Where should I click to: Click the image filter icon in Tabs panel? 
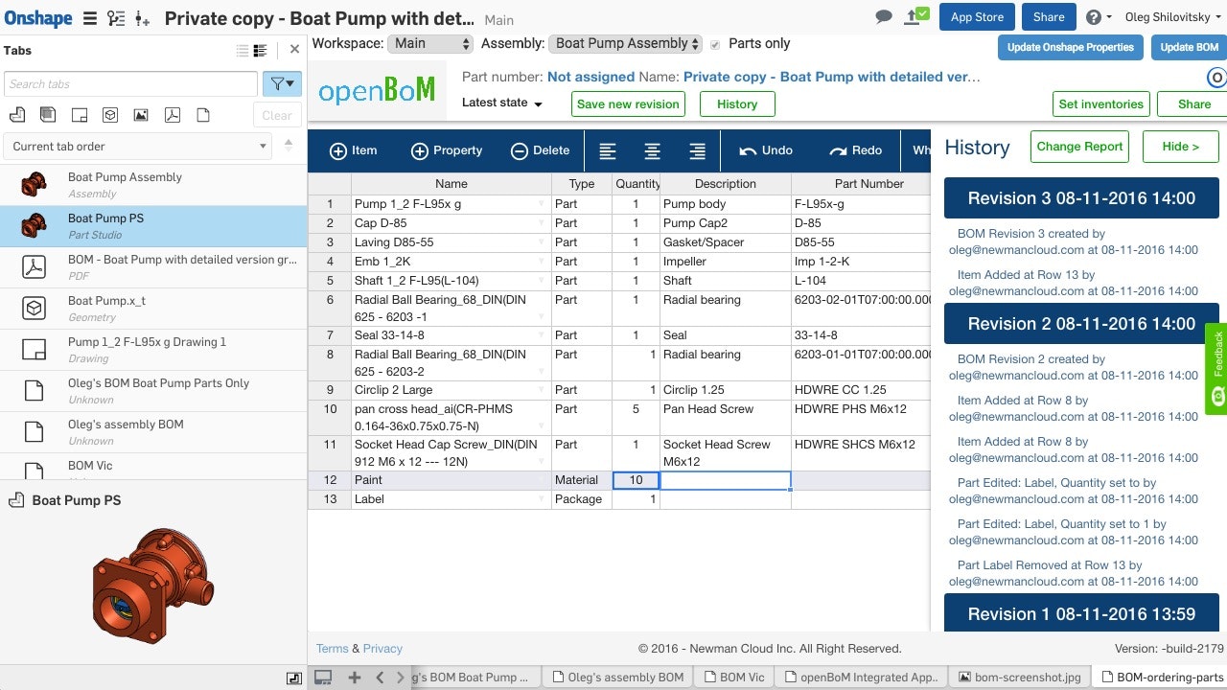click(139, 115)
